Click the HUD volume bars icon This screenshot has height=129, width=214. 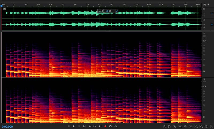(100, 11)
